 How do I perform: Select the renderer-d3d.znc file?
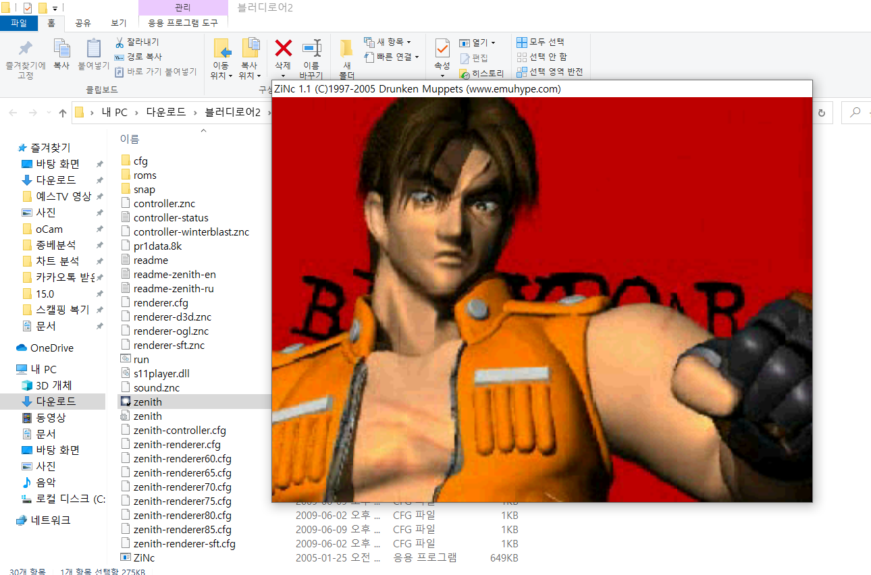pos(171,317)
